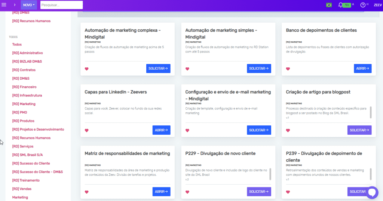Click SOLICITAR for Automação de marketing simples
Viewport: 383px width, 201px height.
(x=259, y=68)
